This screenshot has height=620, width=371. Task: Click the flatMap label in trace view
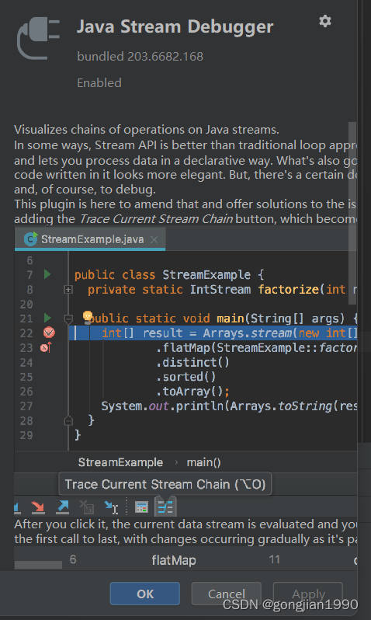[174, 560]
